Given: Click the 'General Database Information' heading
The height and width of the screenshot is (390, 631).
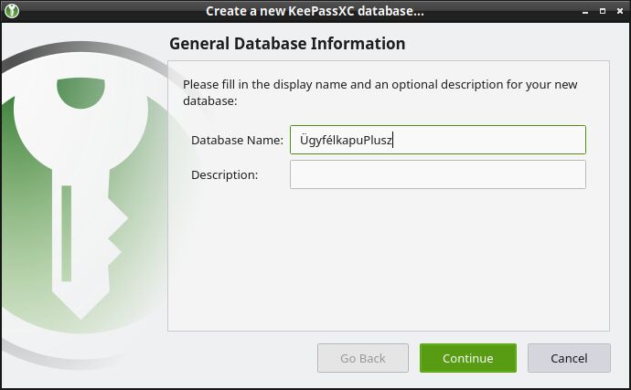Looking at the screenshot, I should click(287, 44).
